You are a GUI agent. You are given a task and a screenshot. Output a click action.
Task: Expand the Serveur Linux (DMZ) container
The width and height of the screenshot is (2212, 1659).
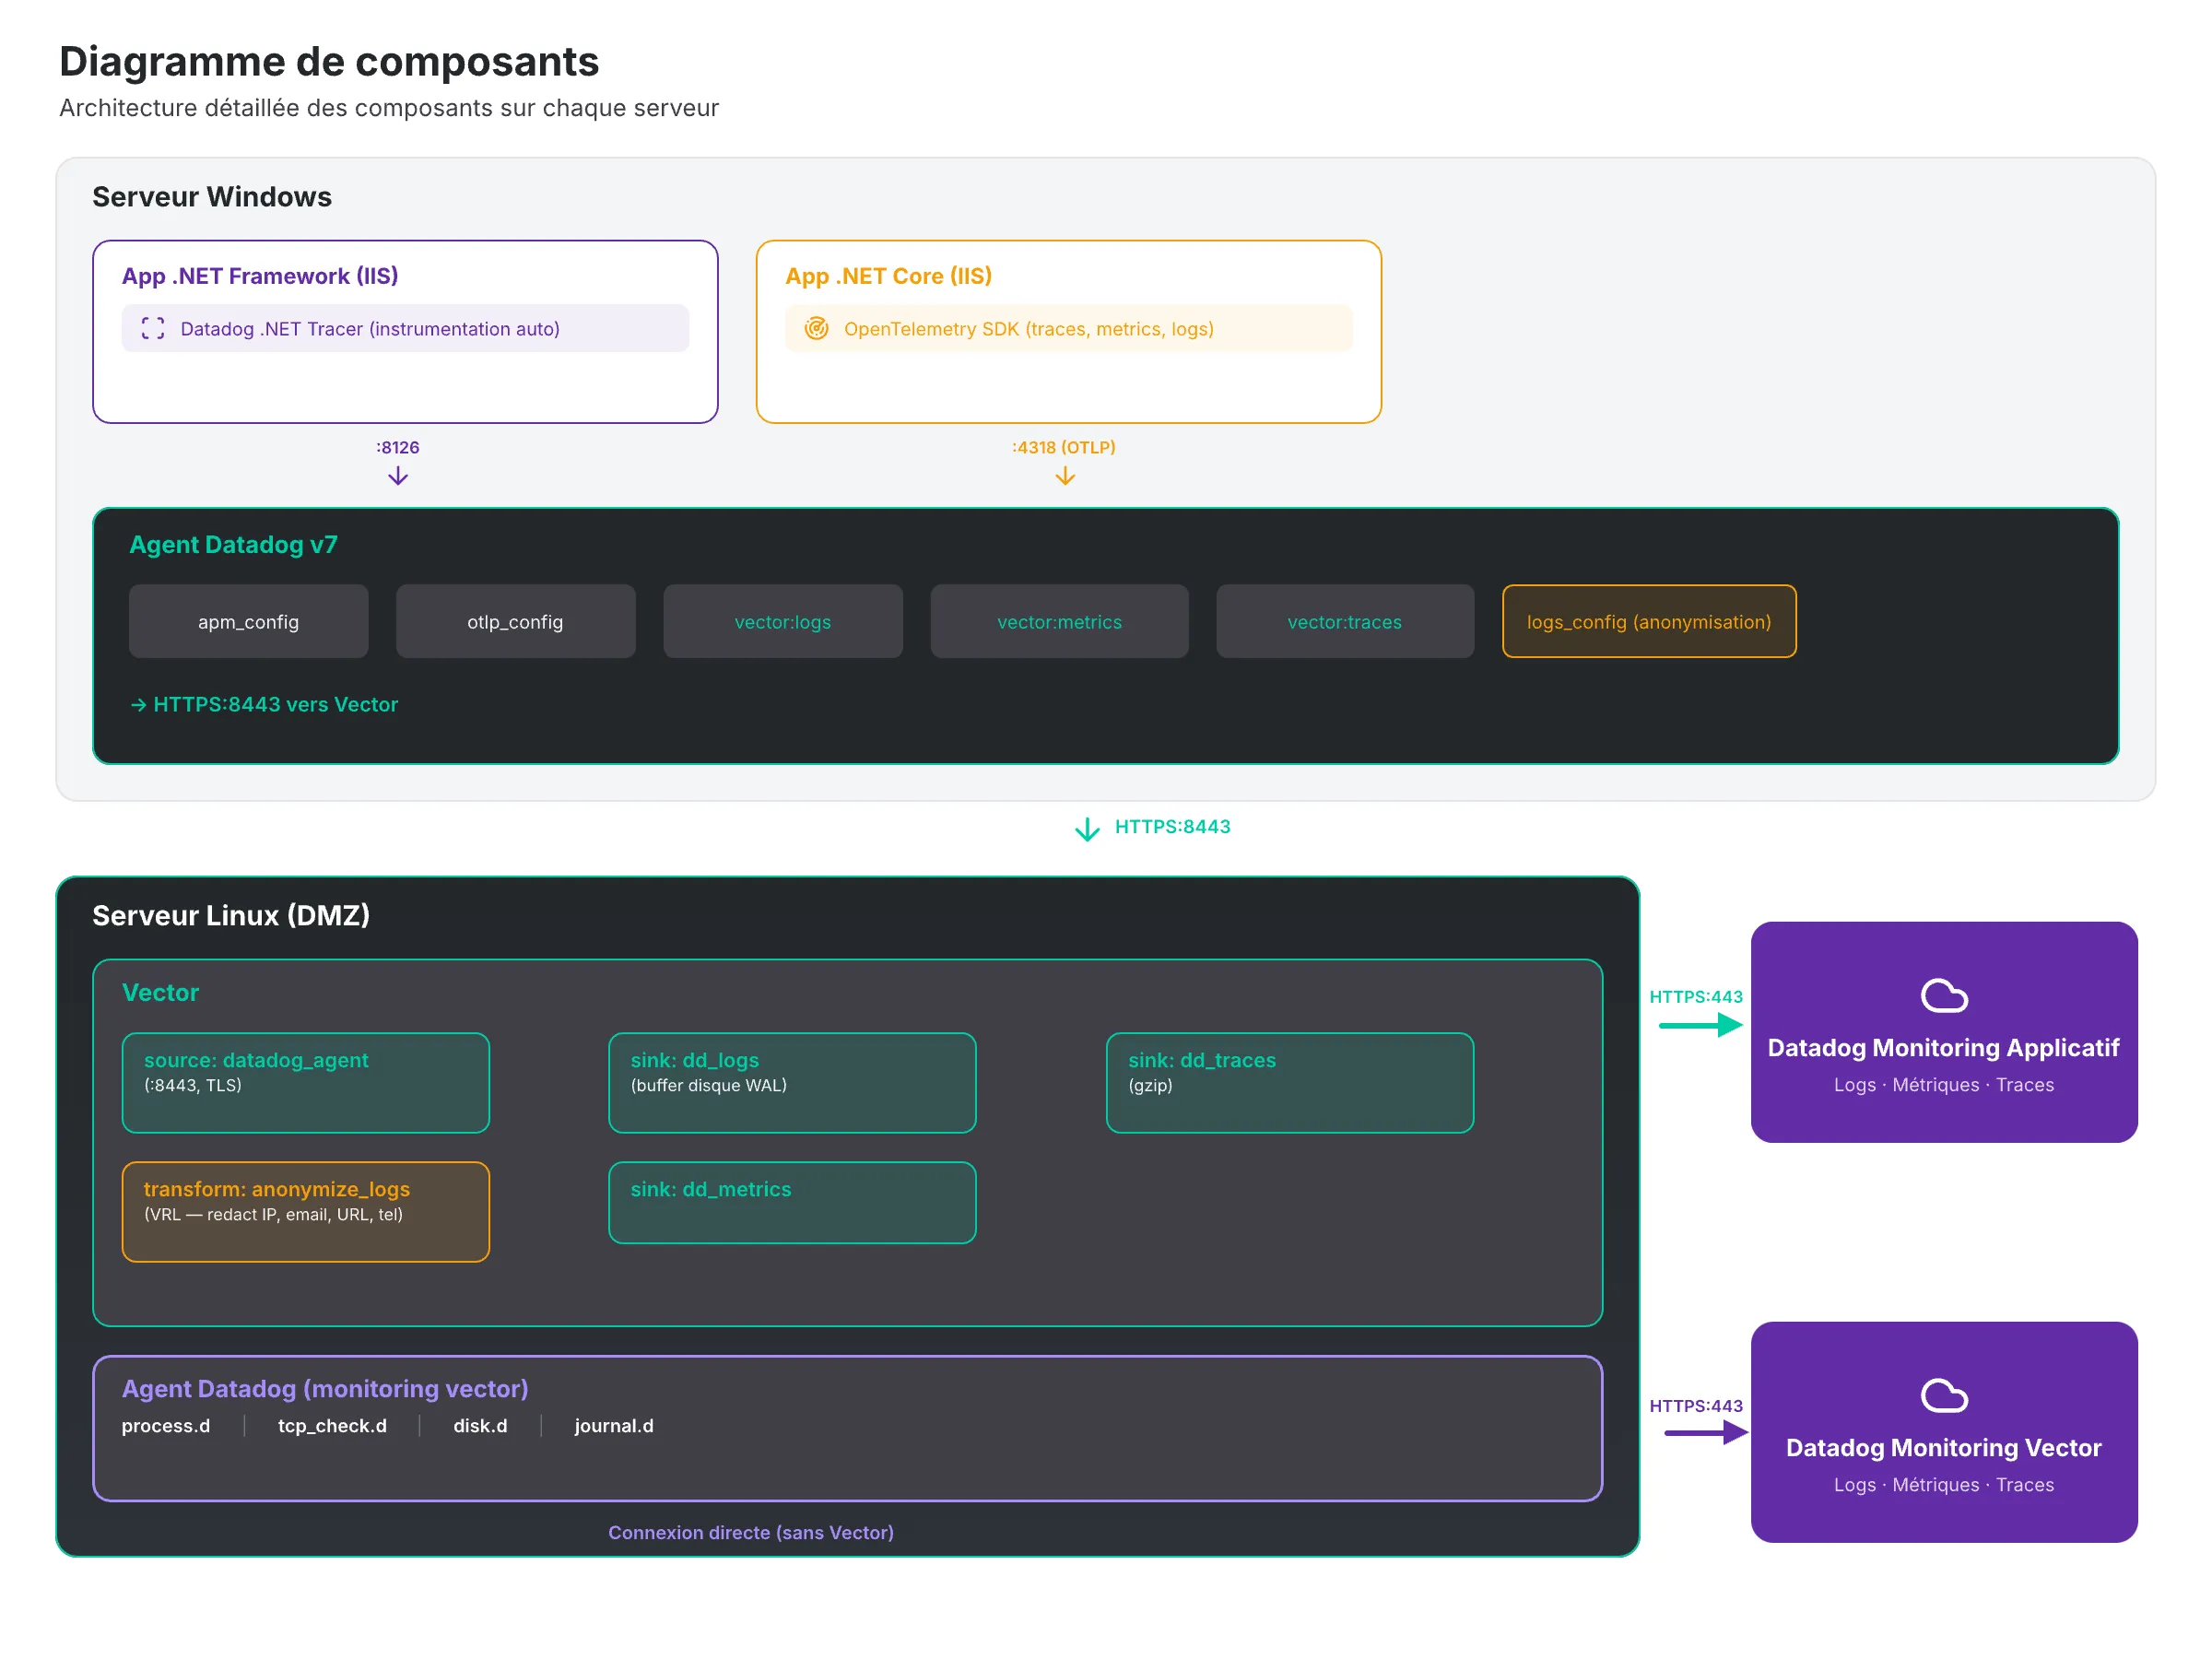coord(231,914)
